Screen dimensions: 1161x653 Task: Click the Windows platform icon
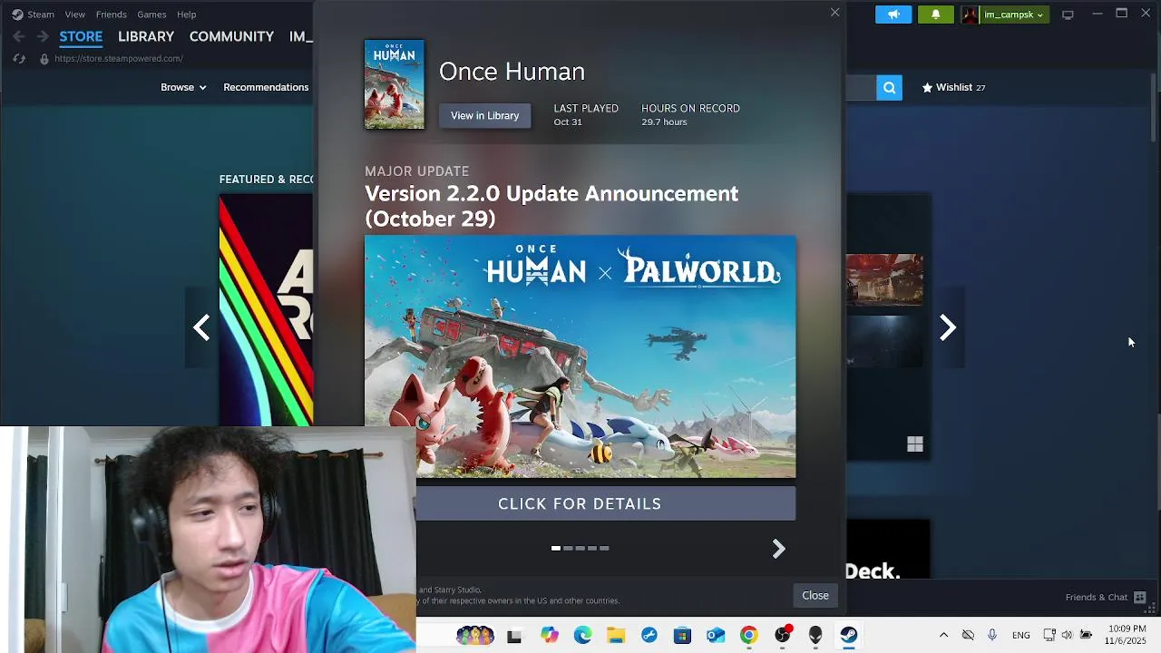[914, 444]
